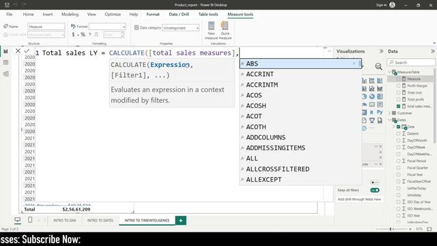This screenshot has height=246, width=437.
Task: Tick the DayOfMonth checkbox
Action: [x=398, y=140]
